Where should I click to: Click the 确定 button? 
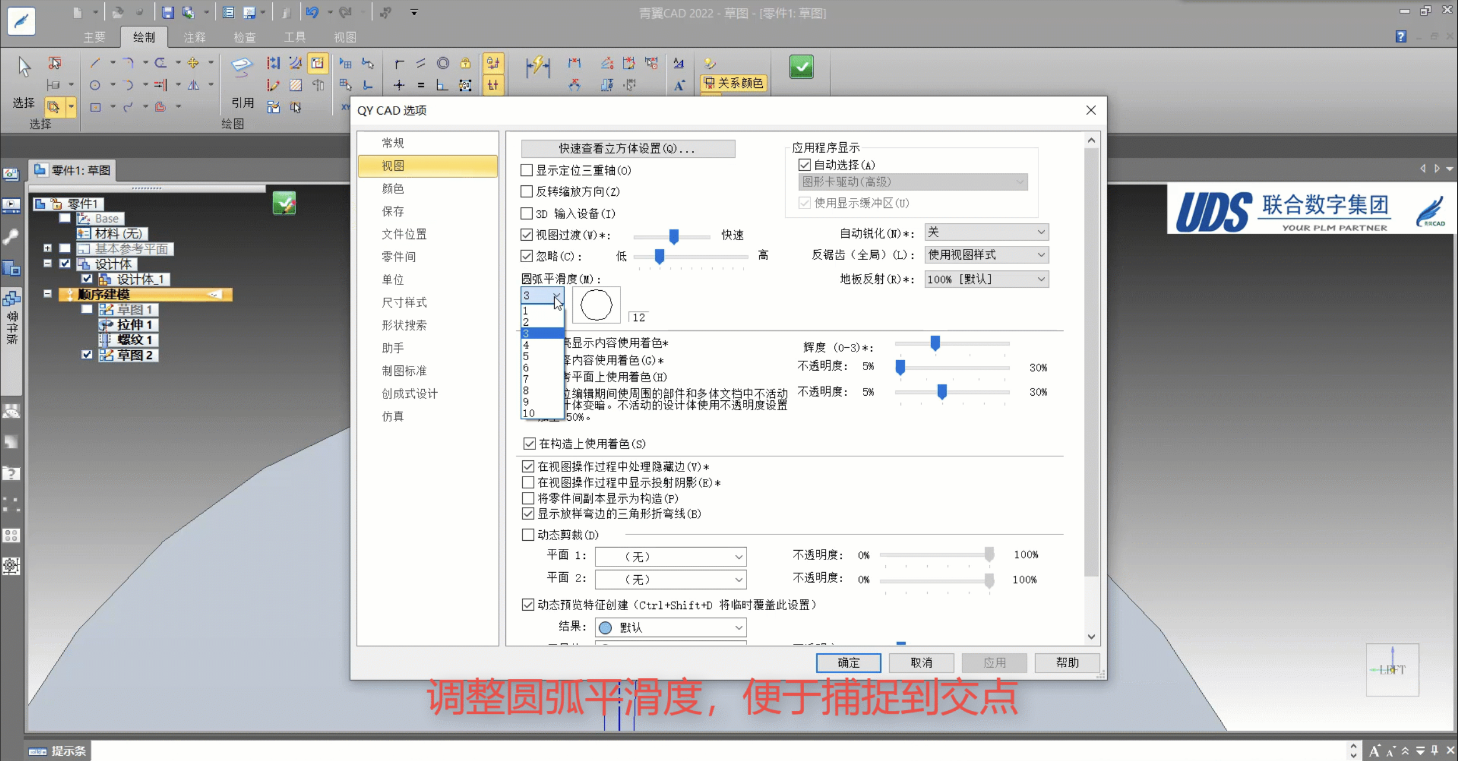848,663
